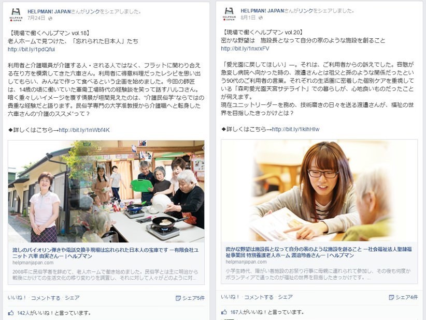Open the bit.ly/1pdQfui link
Image resolution: width=426 pixels, height=320 pixels.
31,49
